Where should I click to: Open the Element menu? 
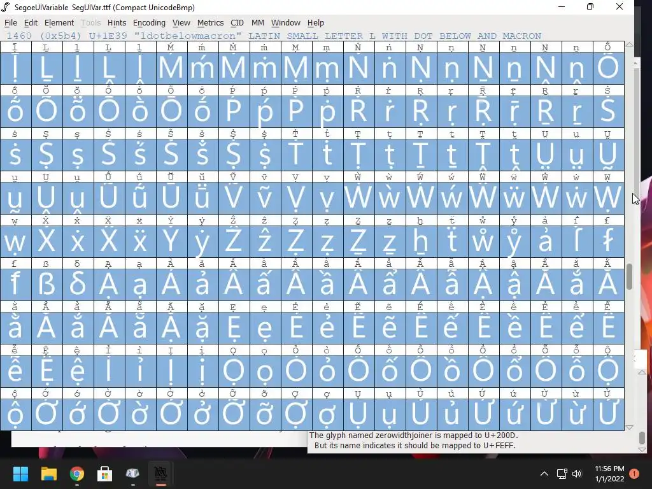click(59, 23)
